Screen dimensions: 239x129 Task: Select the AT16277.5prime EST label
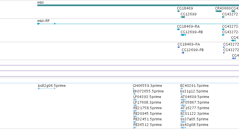pos(195,108)
